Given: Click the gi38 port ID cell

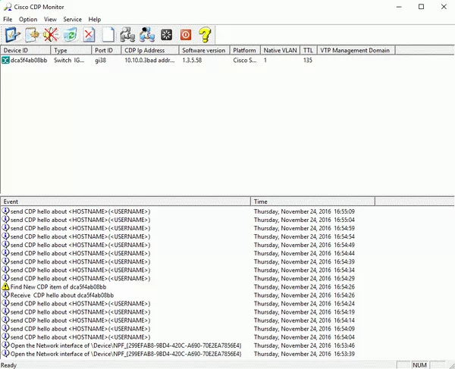Looking at the screenshot, I should [100, 61].
